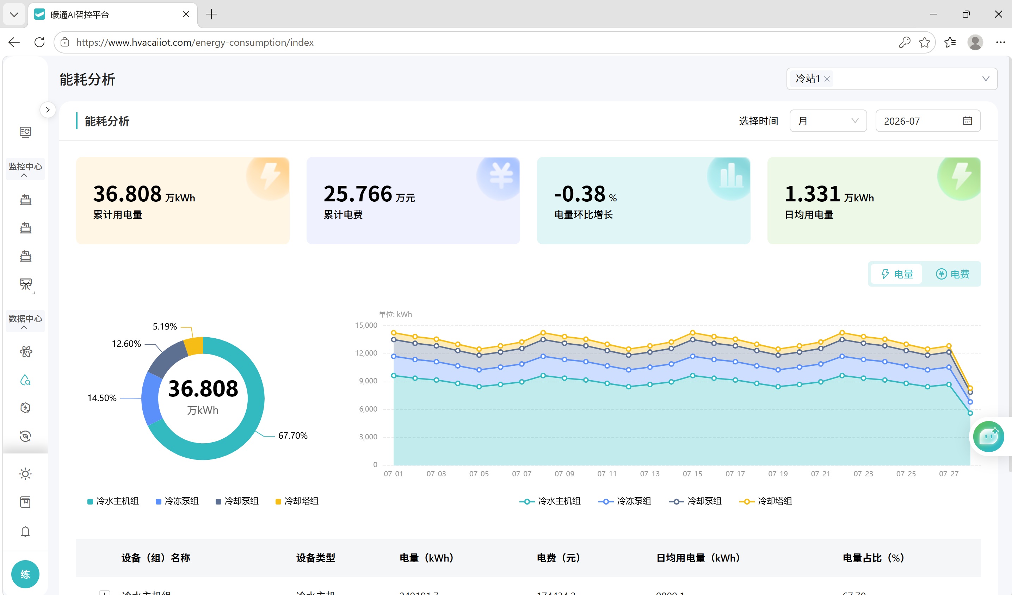The height and width of the screenshot is (595, 1012).
Task: Click the 电量（kWh） column header
Action: pyautogui.click(x=426, y=558)
